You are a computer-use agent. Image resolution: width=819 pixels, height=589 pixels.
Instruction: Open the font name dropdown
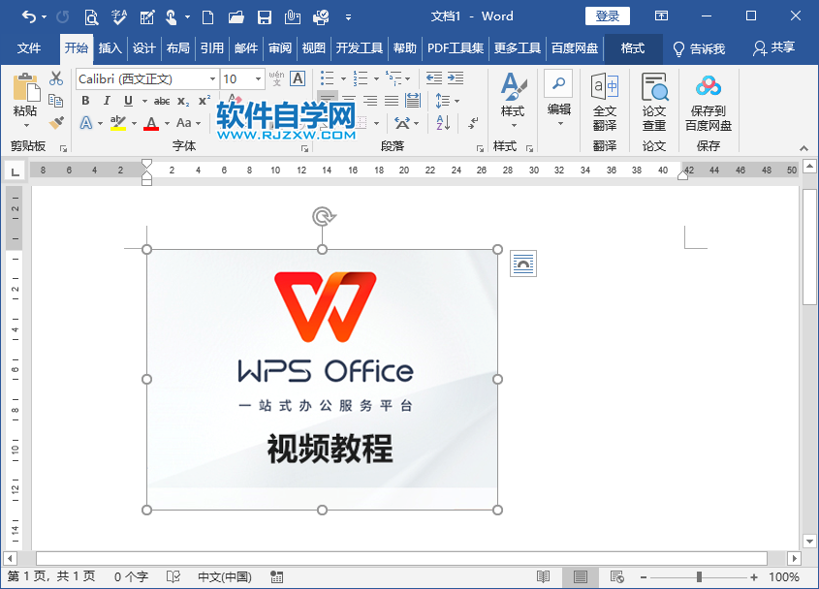pyautogui.click(x=212, y=79)
